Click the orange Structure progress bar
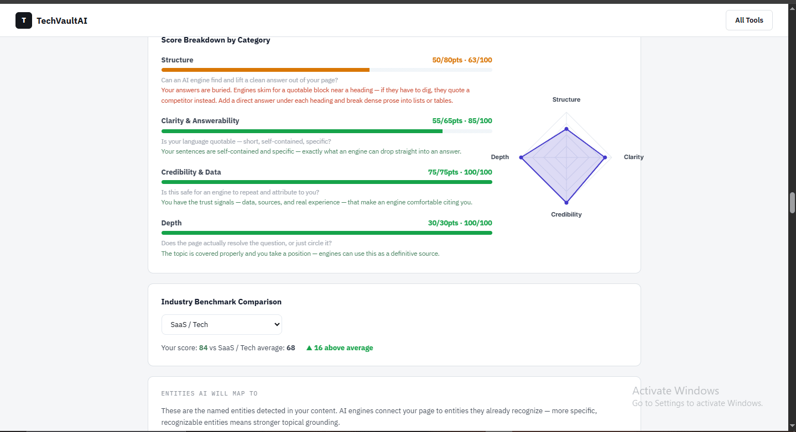The image size is (796, 432). click(x=327, y=70)
